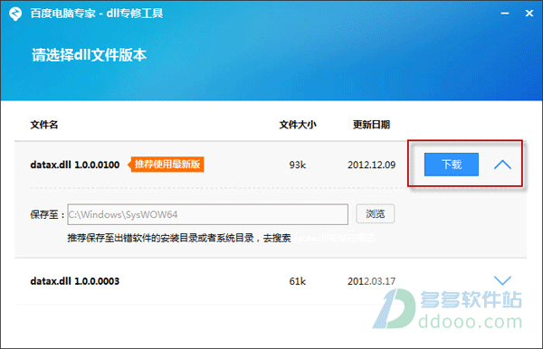Expand the datax.dll 1.0.0.0003 row
The height and width of the screenshot is (349, 543).
(502, 280)
